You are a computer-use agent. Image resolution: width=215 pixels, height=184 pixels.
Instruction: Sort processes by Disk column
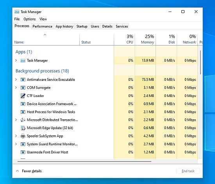tap(167, 40)
